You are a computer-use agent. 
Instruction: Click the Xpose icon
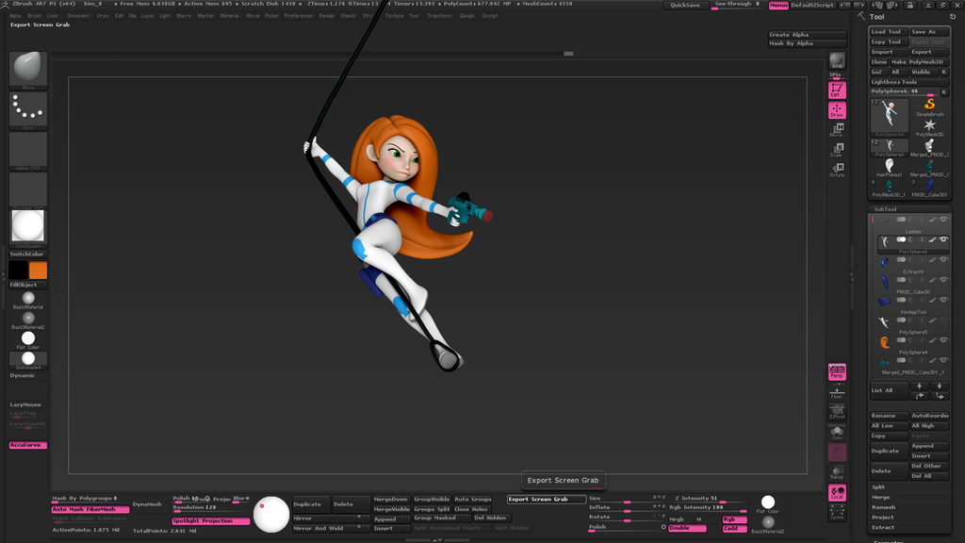(837, 512)
